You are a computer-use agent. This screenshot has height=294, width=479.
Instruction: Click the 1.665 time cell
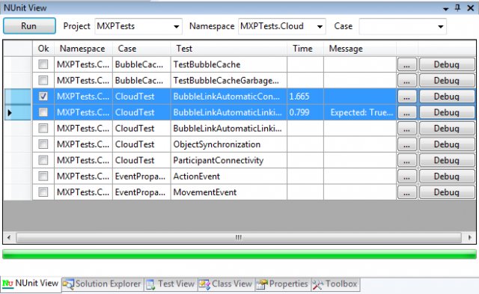point(305,97)
